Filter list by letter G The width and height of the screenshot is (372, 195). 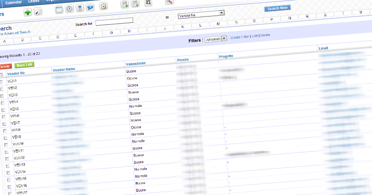click(111, 32)
